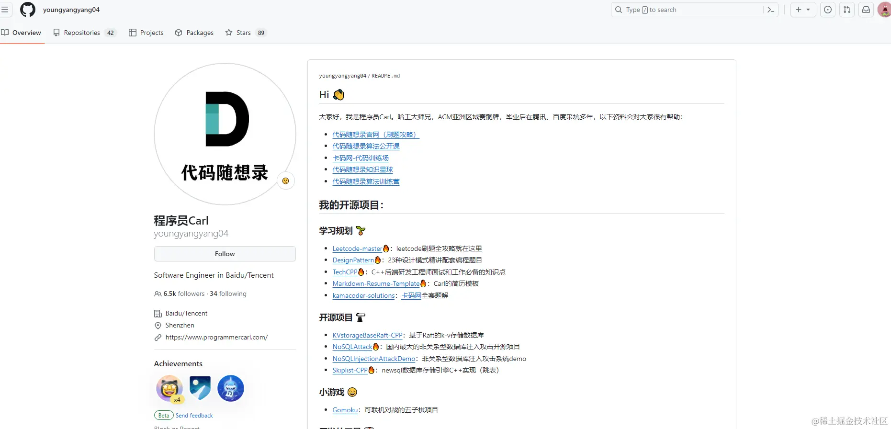The width and height of the screenshot is (891, 429).
Task: Open the DesignPattern repository link
Action: coord(353,260)
